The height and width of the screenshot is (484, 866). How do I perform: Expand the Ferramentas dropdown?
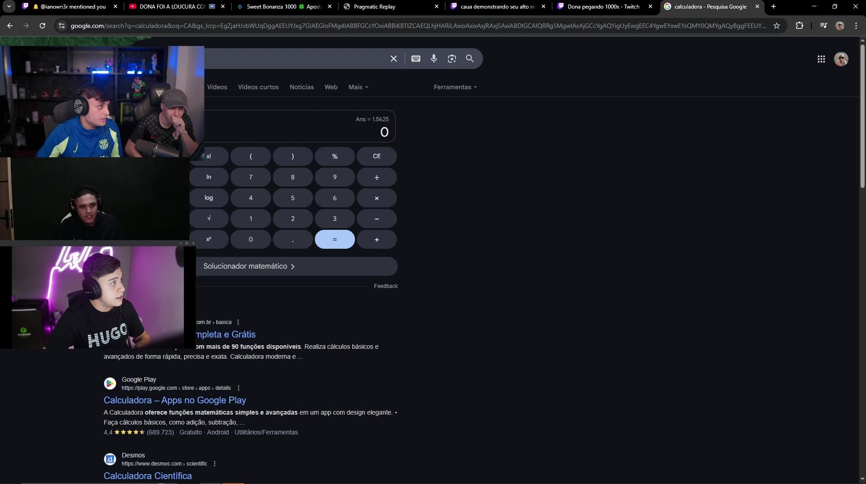point(455,87)
